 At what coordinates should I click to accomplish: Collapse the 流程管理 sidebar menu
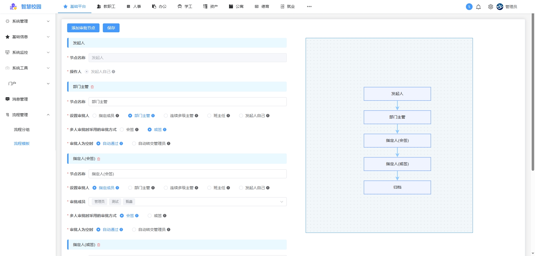tap(28, 115)
